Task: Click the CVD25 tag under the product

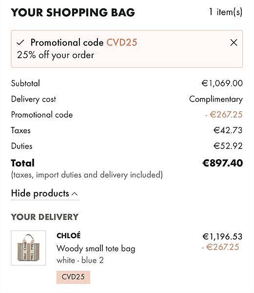Action: [73, 277]
